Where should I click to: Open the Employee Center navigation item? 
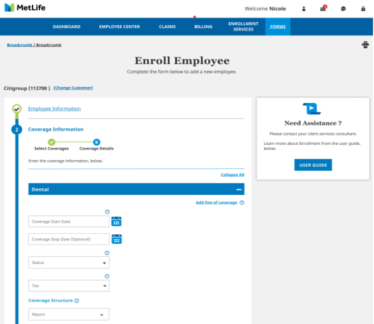(119, 27)
